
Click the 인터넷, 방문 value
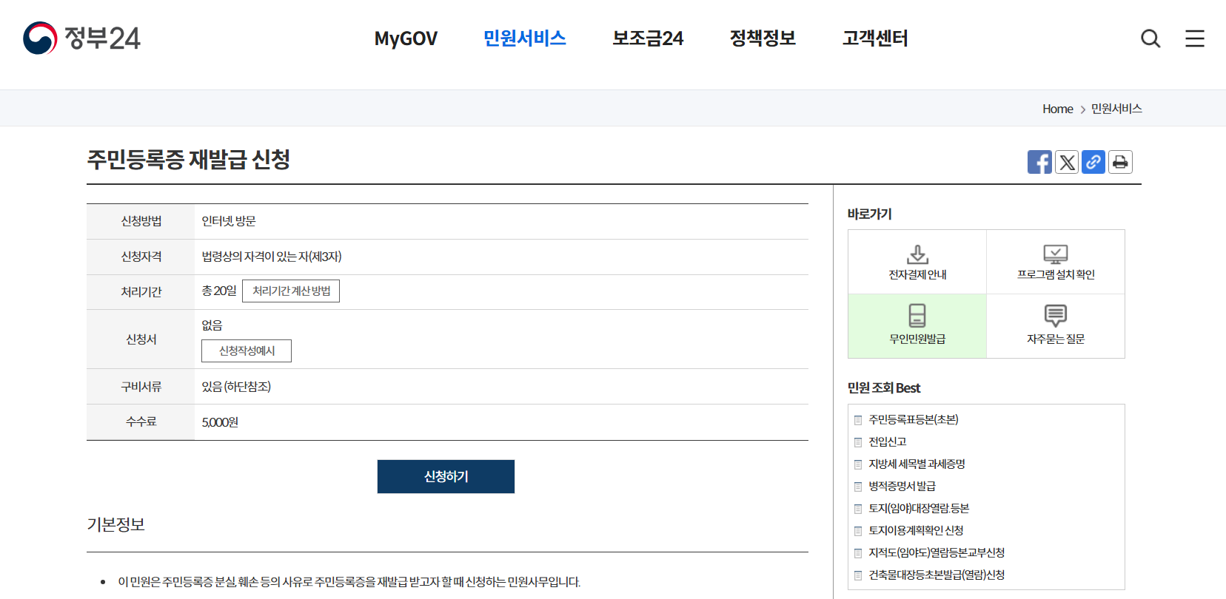(x=229, y=221)
